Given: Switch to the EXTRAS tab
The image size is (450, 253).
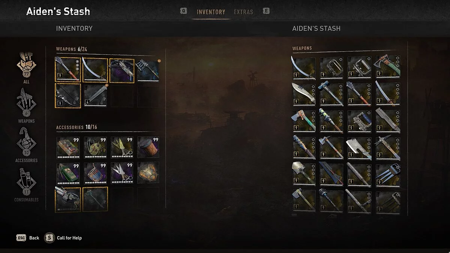Looking at the screenshot, I should pos(243,12).
